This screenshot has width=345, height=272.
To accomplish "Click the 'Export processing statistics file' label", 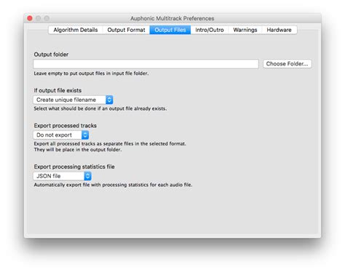I will click(x=74, y=167).
